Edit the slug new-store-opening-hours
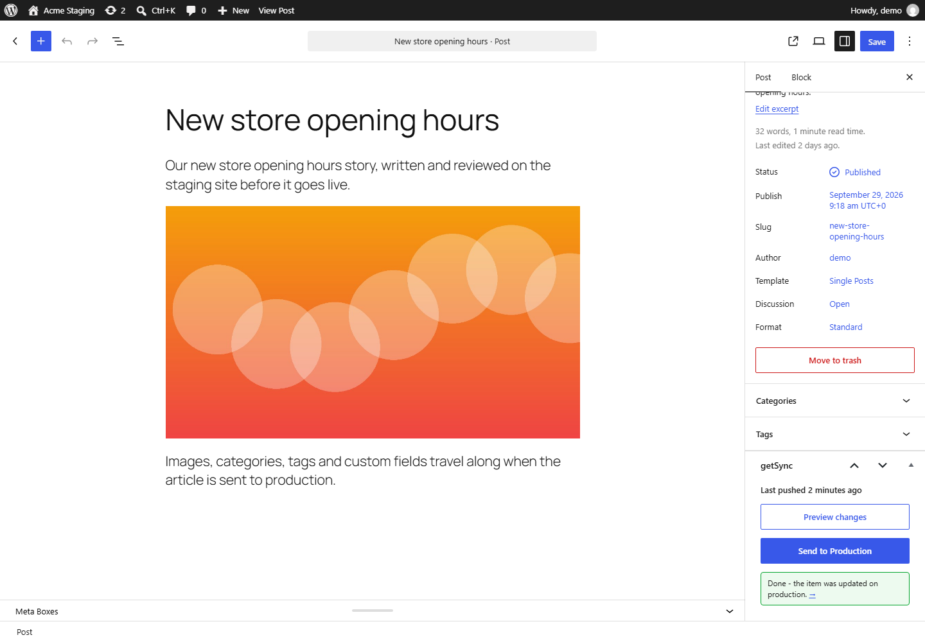925x642 pixels. (856, 231)
